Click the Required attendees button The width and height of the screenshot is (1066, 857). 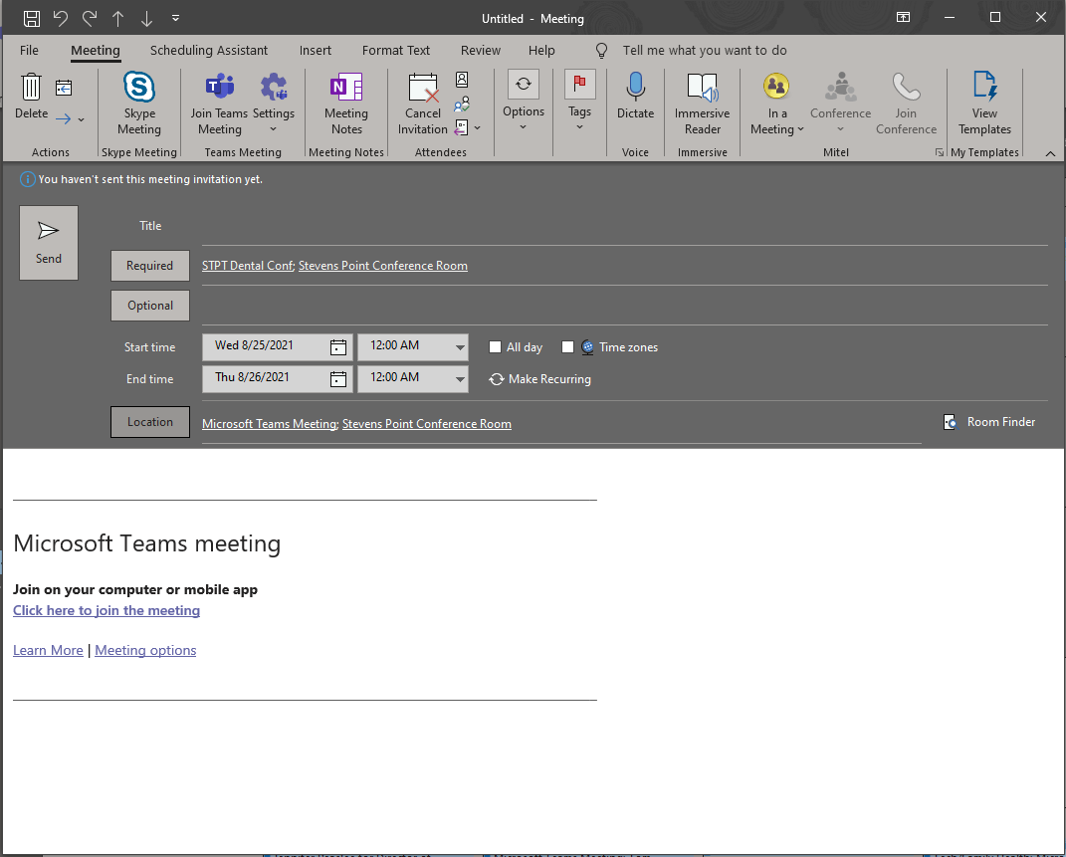[x=150, y=266]
